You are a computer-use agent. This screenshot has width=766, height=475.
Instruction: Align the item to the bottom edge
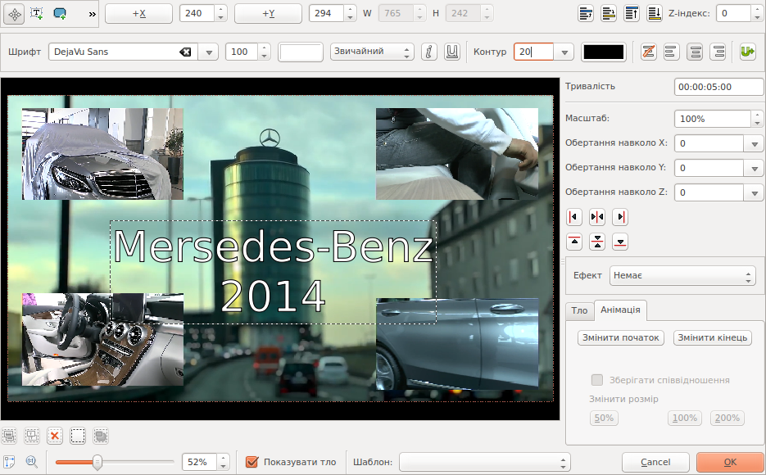(x=620, y=242)
